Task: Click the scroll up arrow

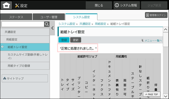Action: [x=166, y=30]
